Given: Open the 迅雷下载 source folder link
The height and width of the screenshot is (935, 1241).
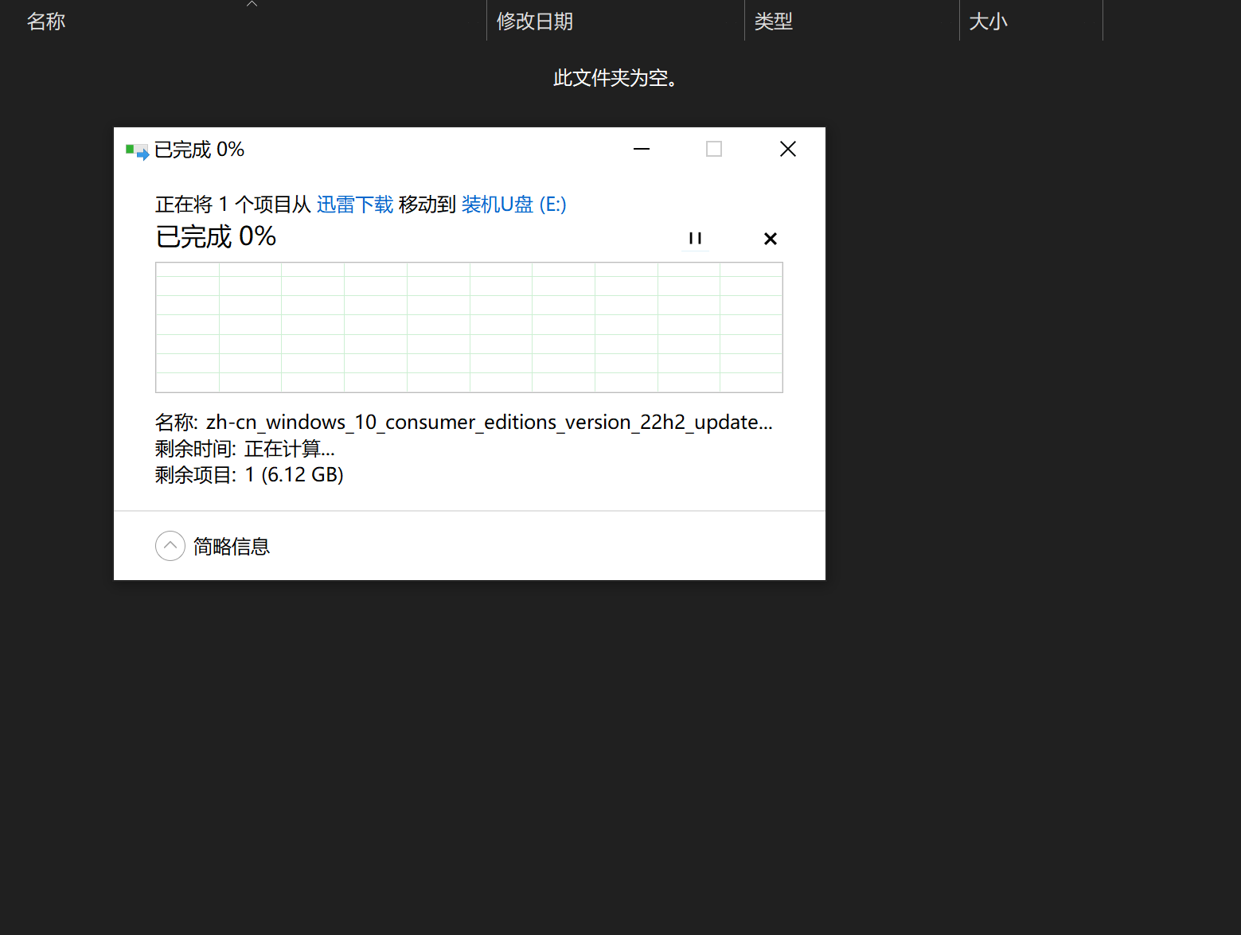Looking at the screenshot, I should tap(355, 205).
